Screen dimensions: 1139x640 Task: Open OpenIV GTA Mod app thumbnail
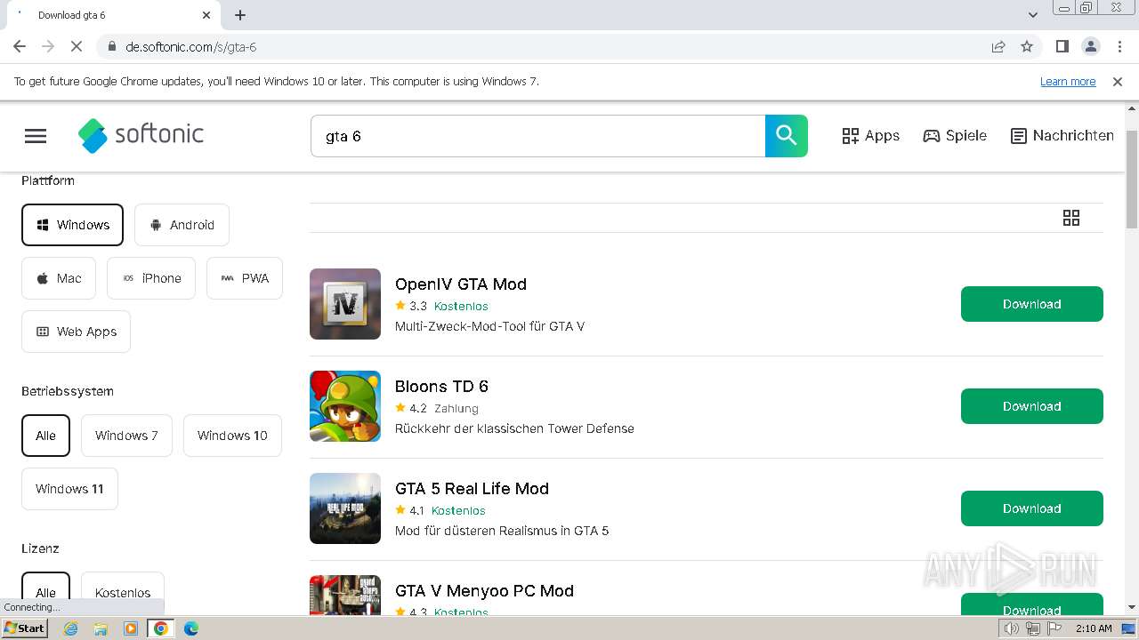tap(345, 304)
